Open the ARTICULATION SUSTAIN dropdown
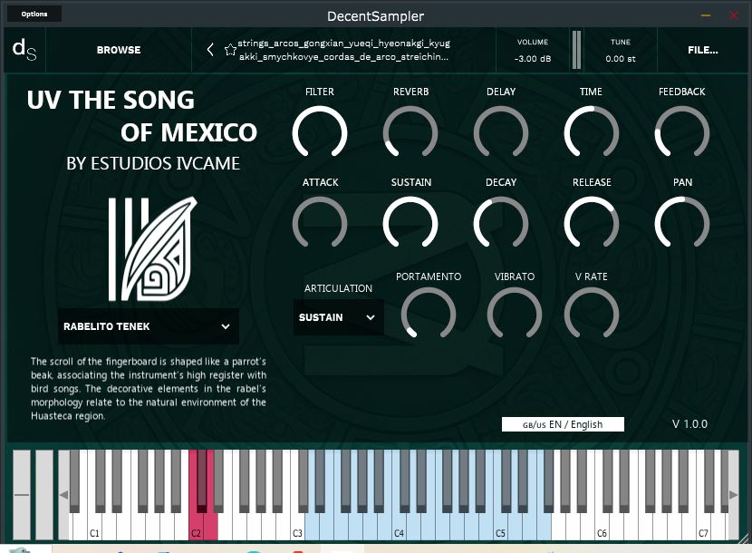The height and width of the screenshot is (553, 752). (338, 317)
